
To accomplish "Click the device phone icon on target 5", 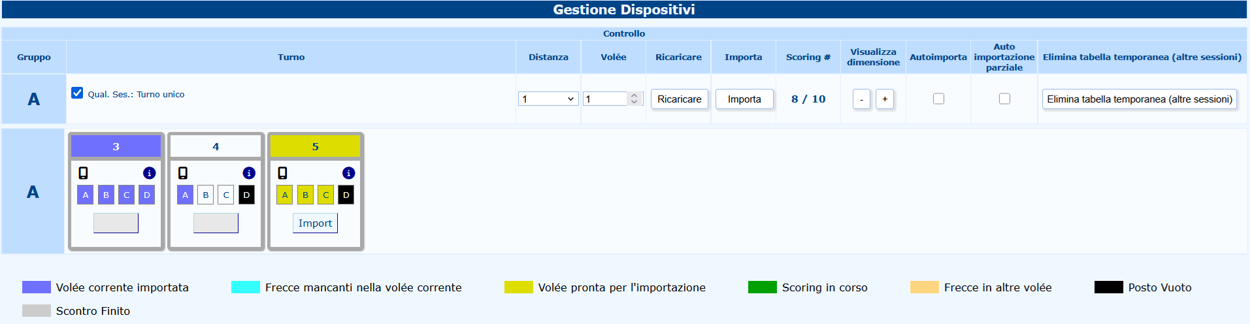I will tap(282, 173).
